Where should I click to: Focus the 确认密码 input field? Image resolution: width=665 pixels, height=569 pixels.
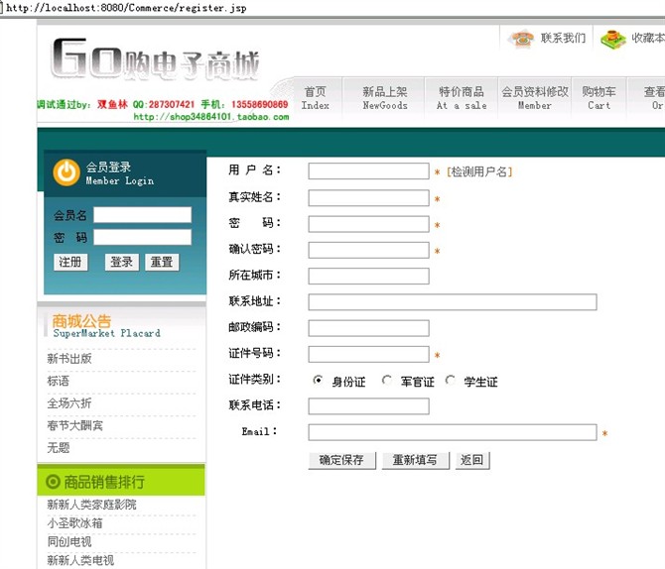pos(368,250)
